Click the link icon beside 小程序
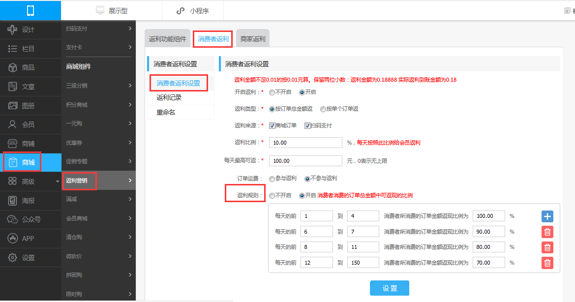The image size is (575, 302). (x=180, y=11)
